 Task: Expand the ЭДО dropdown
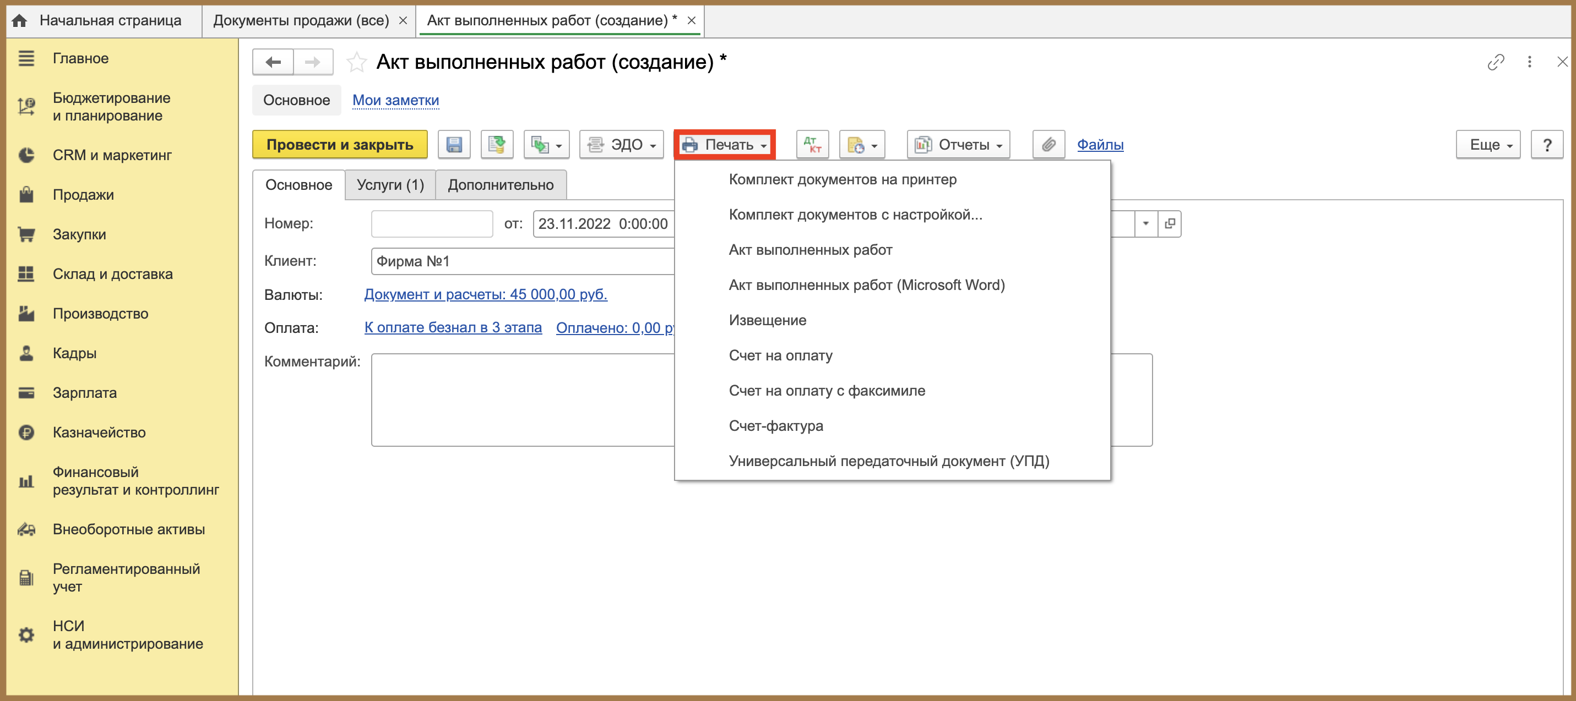[x=622, y=145]
